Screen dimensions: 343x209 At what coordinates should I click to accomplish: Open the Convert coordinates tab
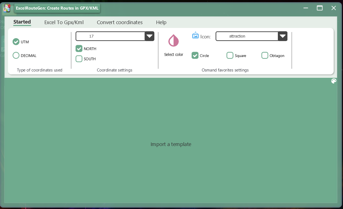point(120,22)
